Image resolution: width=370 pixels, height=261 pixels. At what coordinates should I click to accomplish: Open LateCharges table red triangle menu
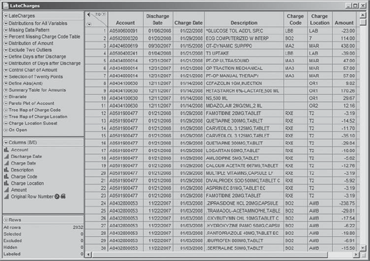point(6,16)
